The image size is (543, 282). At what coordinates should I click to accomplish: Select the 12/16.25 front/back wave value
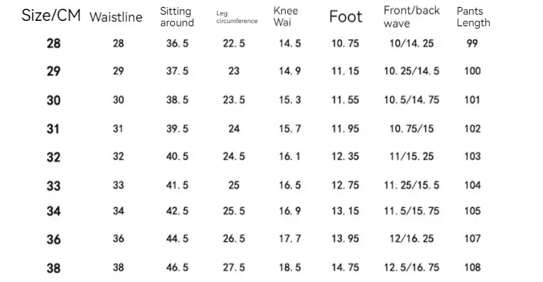pos(411,239)
